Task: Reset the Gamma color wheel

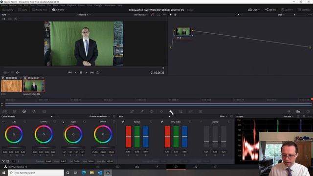Action: tap(54, 122)
